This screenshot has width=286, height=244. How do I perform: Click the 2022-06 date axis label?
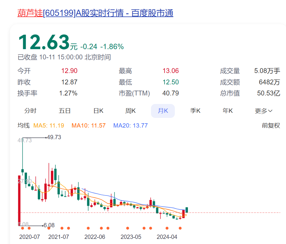tap(95, 237)
